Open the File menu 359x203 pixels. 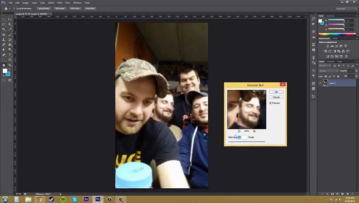(11, 3)
